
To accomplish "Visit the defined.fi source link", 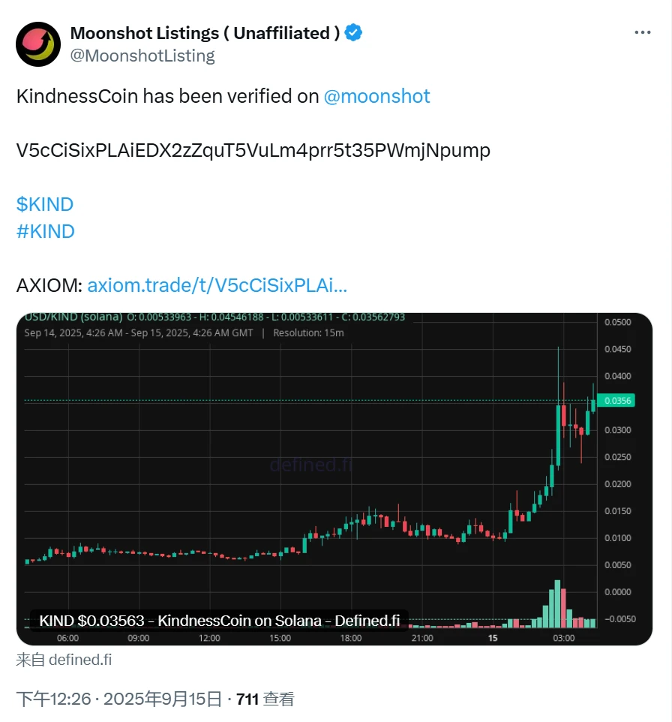I will click(x=80, y=660).
